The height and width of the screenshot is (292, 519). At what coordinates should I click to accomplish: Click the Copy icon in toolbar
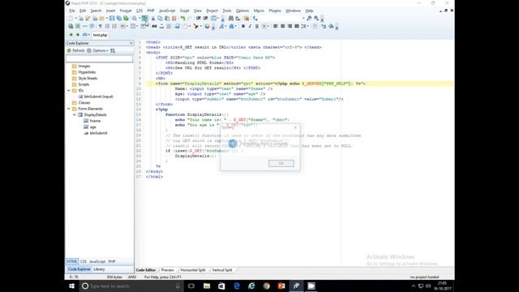coord(161,18)
